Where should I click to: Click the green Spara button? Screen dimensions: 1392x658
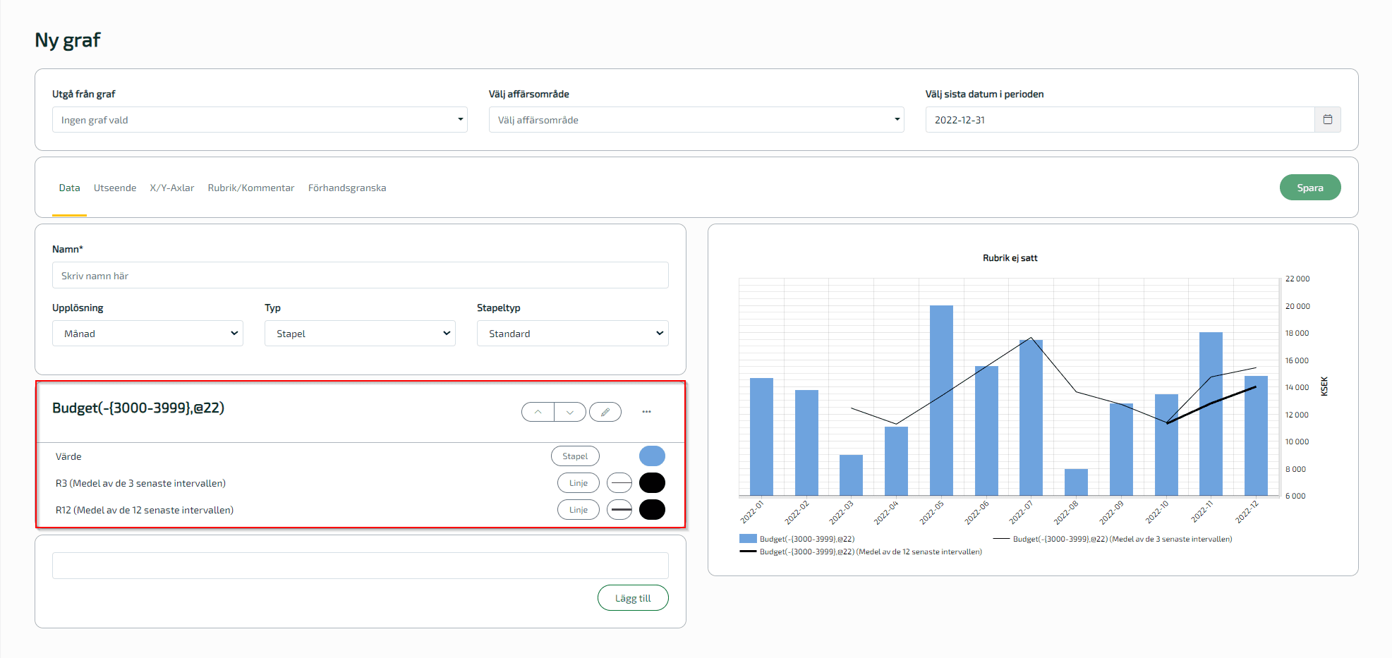(1310, 188)
